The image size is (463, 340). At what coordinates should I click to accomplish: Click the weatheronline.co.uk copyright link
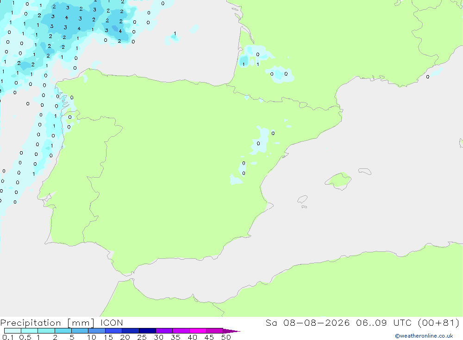coord(424,336)
